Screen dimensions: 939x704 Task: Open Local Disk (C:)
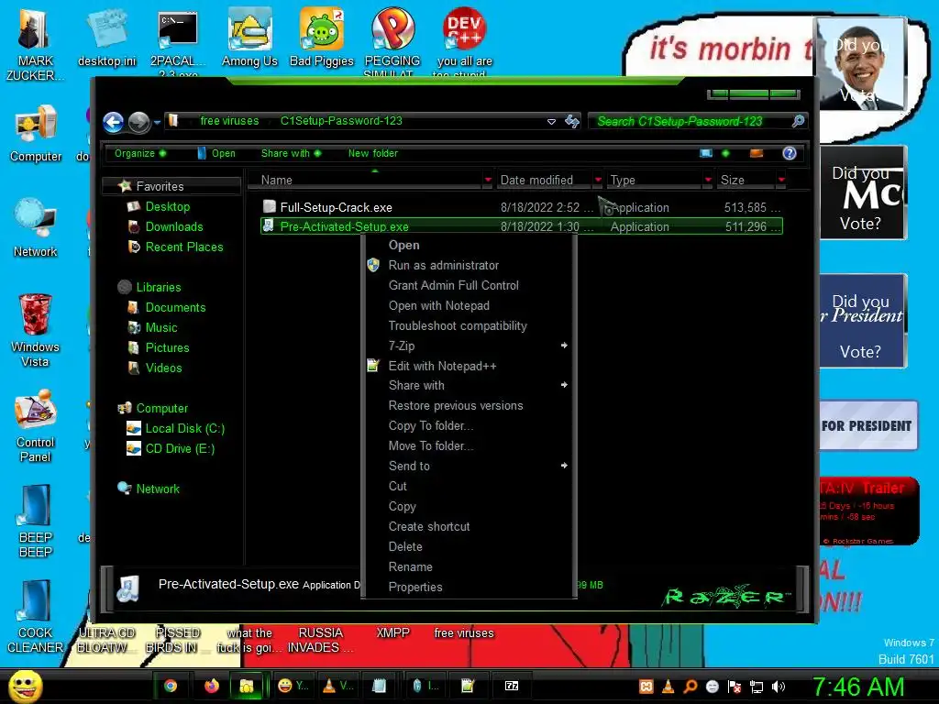click(x=184, y=429)
